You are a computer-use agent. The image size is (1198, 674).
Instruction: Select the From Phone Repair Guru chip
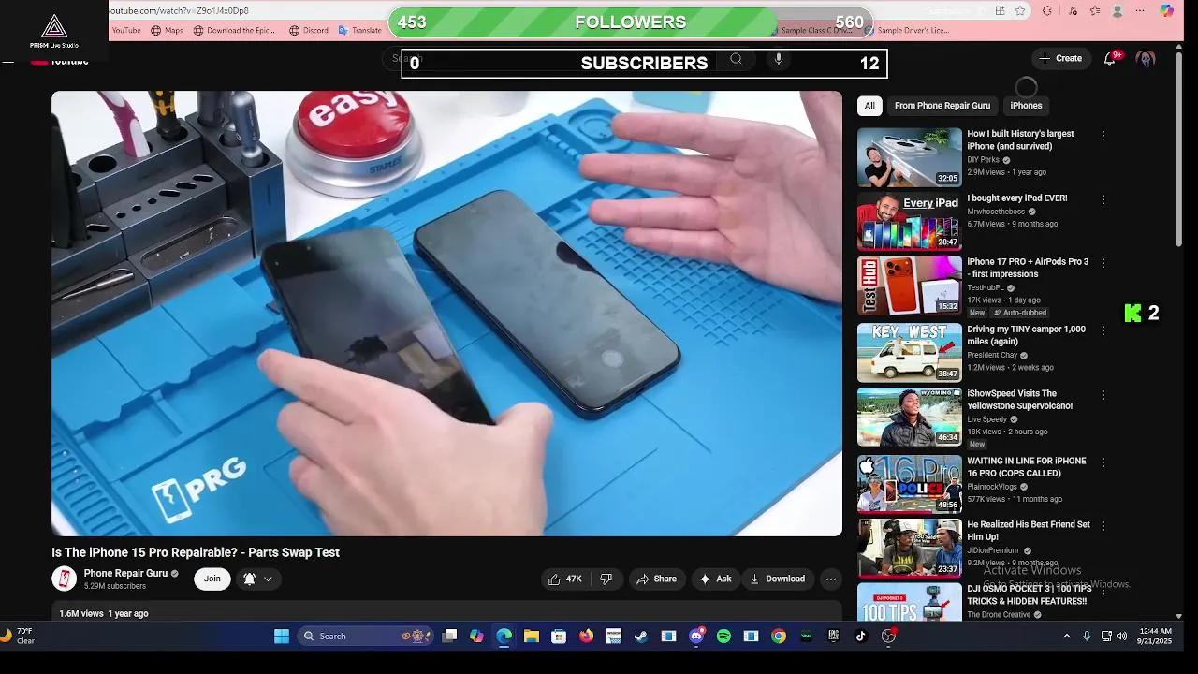(942, 106)
